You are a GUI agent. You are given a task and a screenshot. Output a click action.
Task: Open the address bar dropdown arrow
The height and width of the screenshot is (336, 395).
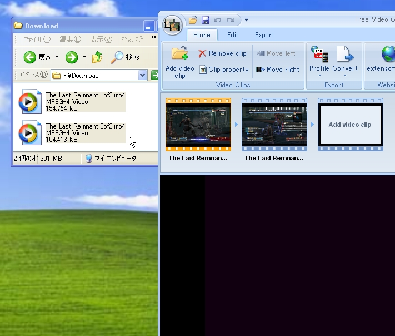[142, 75]
